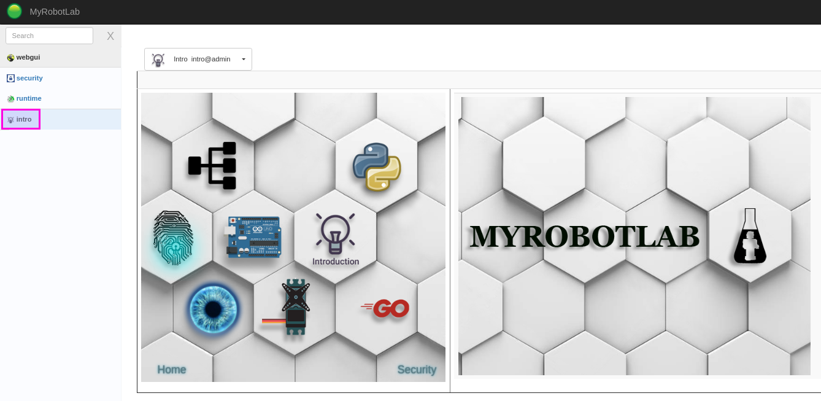Click the GO language logo
Image resolution: width=821 pixels, height=401 pixels.
point(385,308)
